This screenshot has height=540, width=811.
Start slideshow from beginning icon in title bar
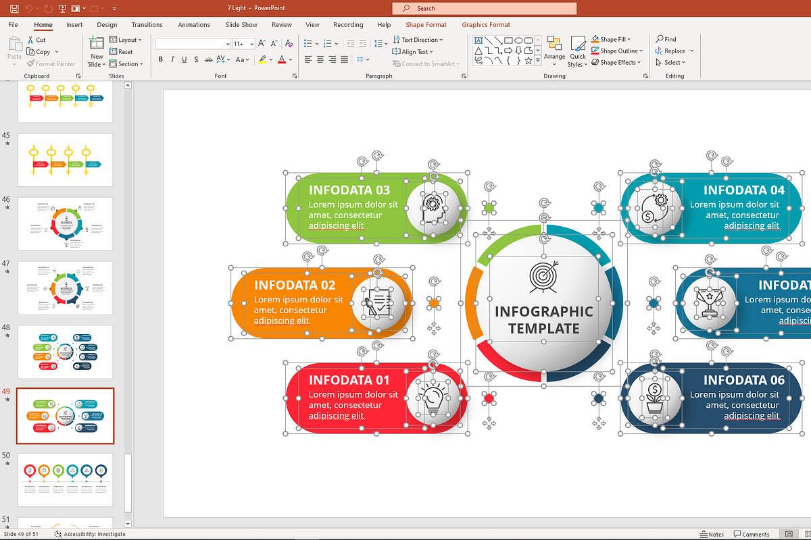[62, 8]
